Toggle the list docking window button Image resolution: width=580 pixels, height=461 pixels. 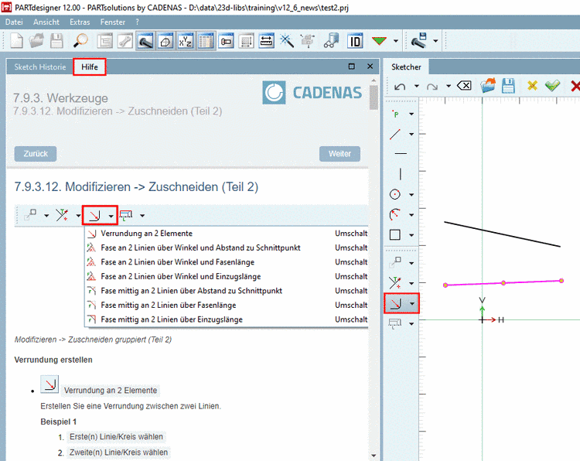pyautogui.click(x=105, y=41)
